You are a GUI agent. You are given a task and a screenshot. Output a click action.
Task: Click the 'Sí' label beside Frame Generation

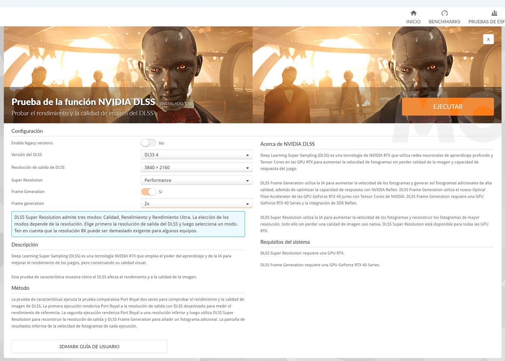pos(161,192)
